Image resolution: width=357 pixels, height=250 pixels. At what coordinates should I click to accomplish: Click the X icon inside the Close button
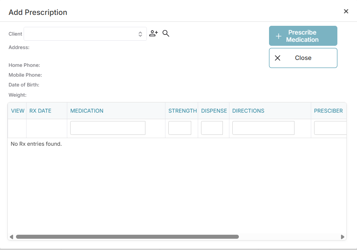tap(278, 58)
